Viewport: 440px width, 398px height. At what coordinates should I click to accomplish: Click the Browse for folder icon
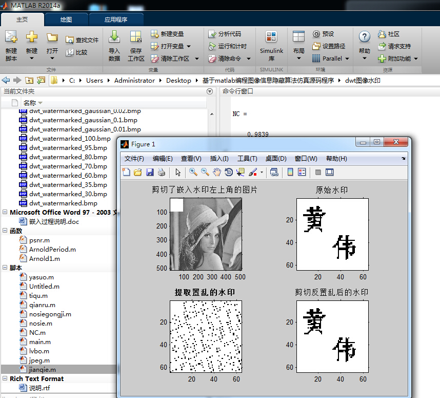coord(41,81)
